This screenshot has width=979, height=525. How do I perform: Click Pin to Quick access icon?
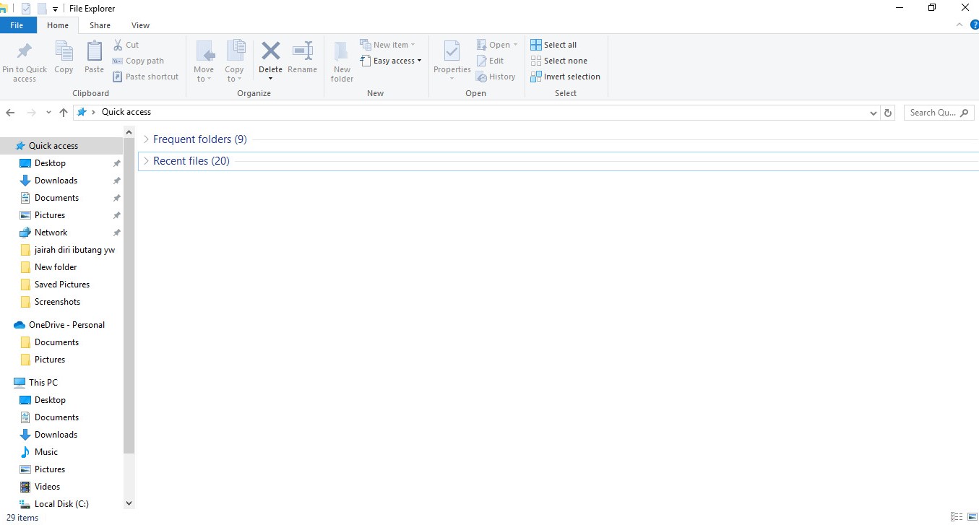[x=25, y=51]
